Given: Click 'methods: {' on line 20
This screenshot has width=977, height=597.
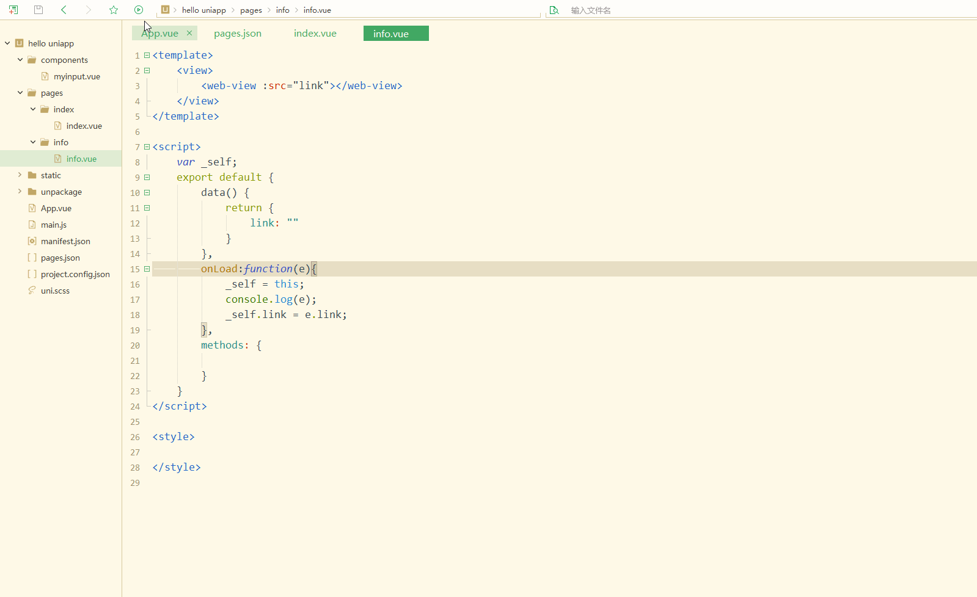Looking at the screenshot, I should click(232, 346).
